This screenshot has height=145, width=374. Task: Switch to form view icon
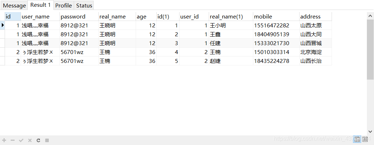365,139
